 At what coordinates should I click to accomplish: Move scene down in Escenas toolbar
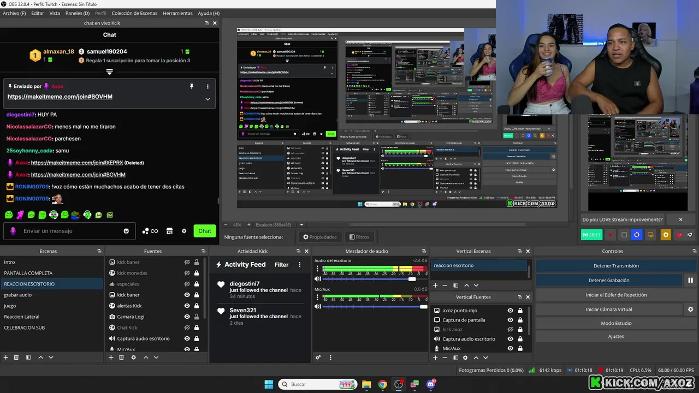51,358
